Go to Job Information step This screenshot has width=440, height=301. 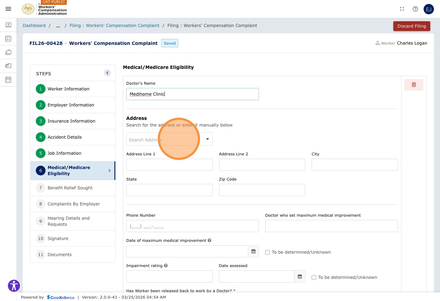pyautogui.click(x=73, y=153)
